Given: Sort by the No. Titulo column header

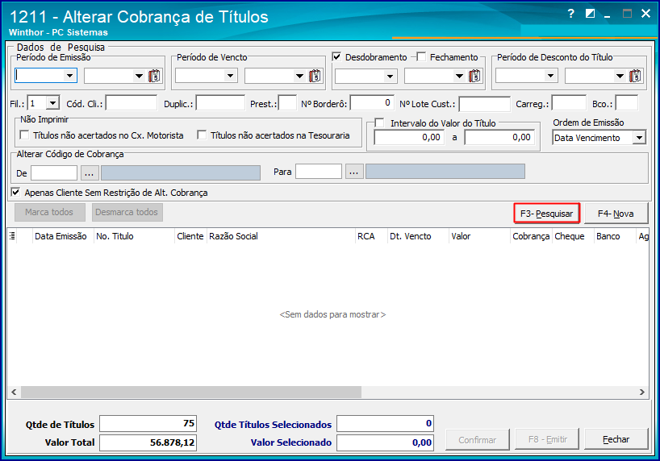Looking at the screenshot, I should point(134,236).
